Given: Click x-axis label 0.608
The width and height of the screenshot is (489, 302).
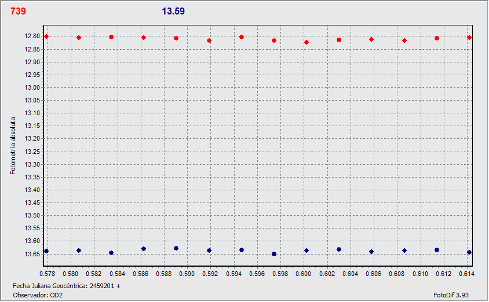Looking at the screenshot, I should point(397,274).
